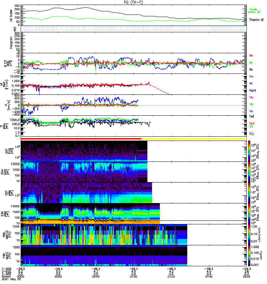Click the X-GSE row label
Image resolution: width=267 pixels, height=284 pixels.
[6, 269]
